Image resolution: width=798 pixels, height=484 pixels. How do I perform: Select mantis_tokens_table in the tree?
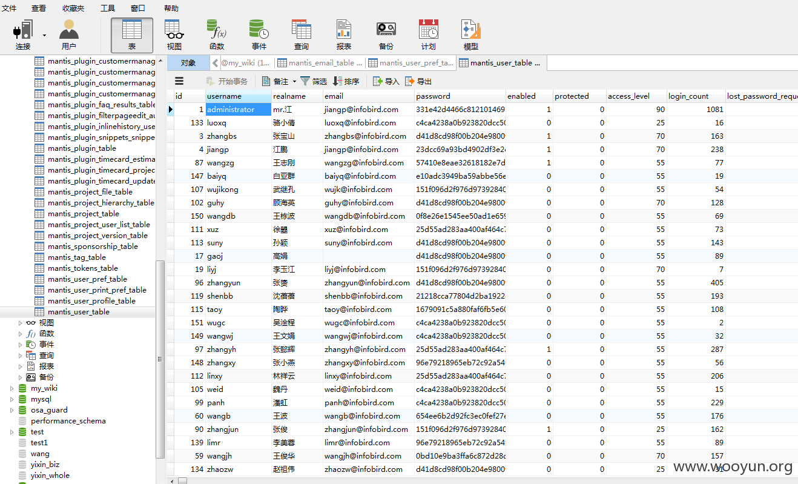click(x=82, y=268)
